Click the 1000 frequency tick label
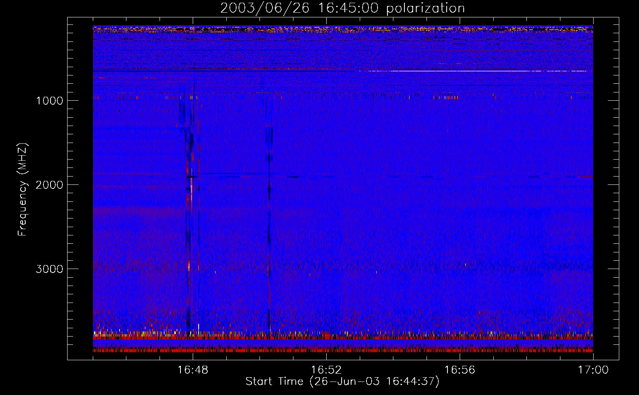 coord(49,101)
